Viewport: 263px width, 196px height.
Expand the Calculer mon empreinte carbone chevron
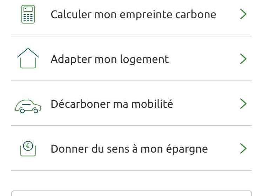point(243,14)
